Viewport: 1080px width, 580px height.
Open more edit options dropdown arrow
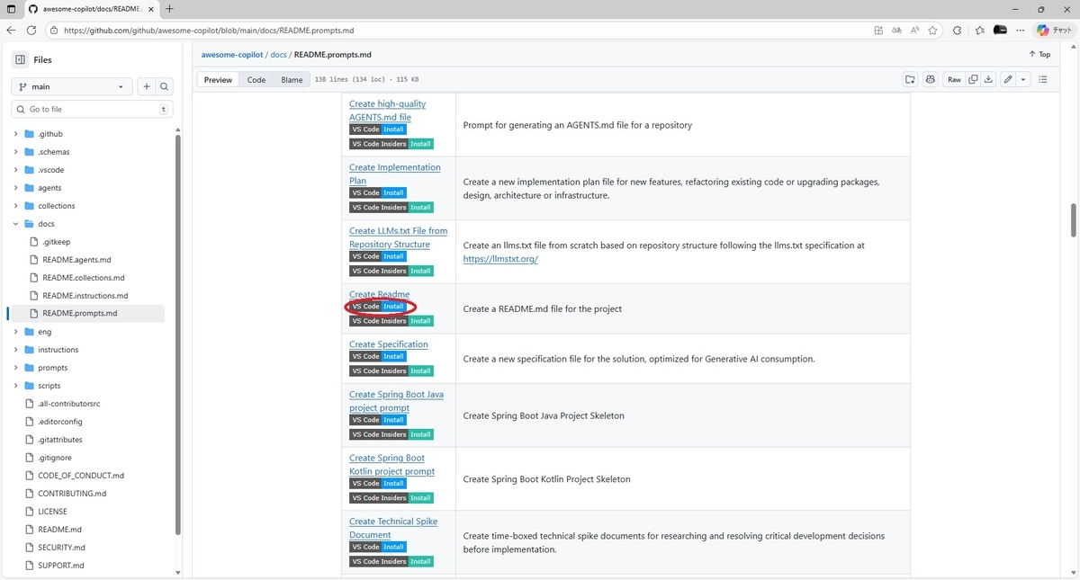pyautogui.click(x=1023, y=79)
